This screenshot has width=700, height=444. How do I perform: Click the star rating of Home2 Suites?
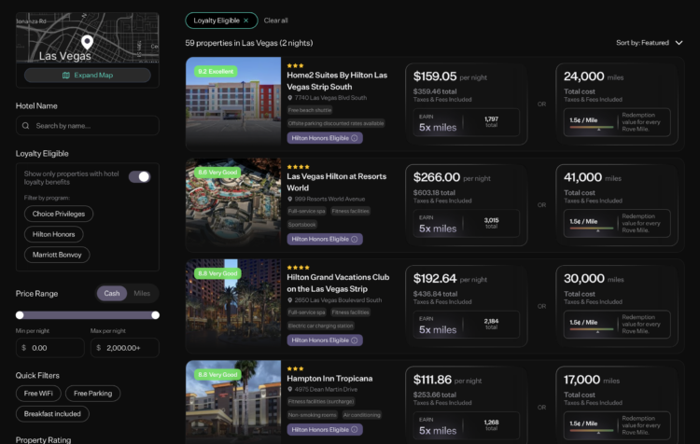295,65
